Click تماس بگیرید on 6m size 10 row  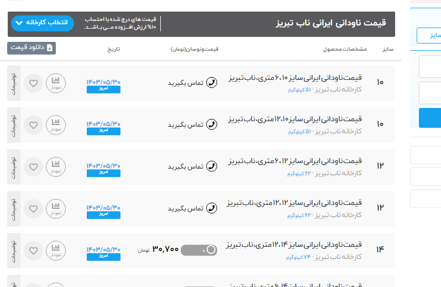pos(185,83)
